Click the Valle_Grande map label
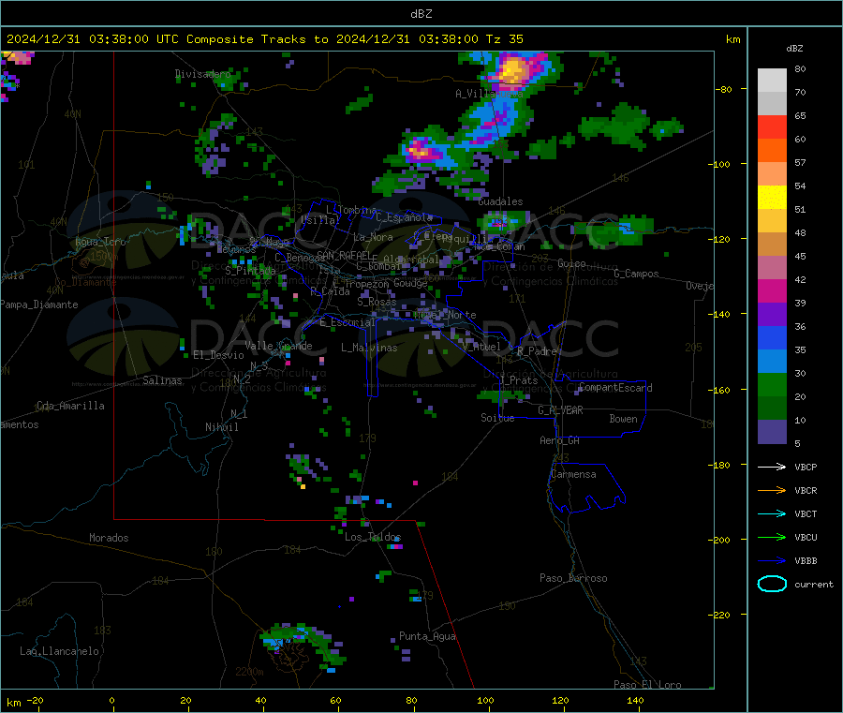The width and height of the screenshot is (843, 713). (278, 346)
